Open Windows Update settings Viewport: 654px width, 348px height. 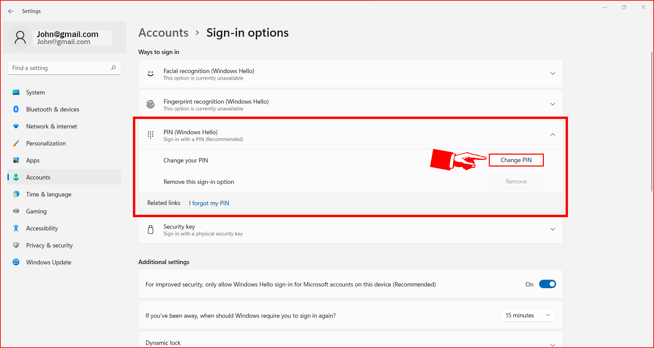pyautogui.click(x=16, y=262)
